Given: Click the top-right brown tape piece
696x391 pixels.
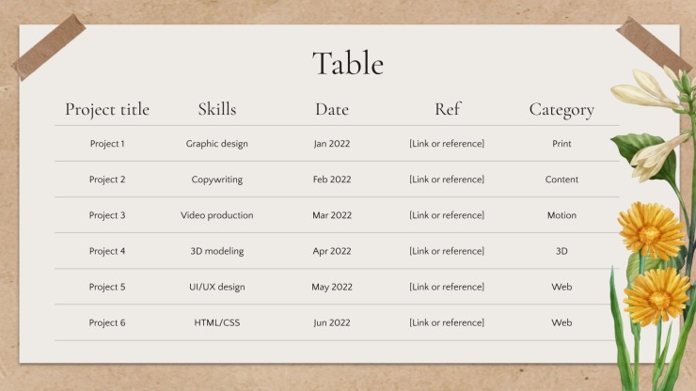Looking at the screenshot, I should [654, 45].
